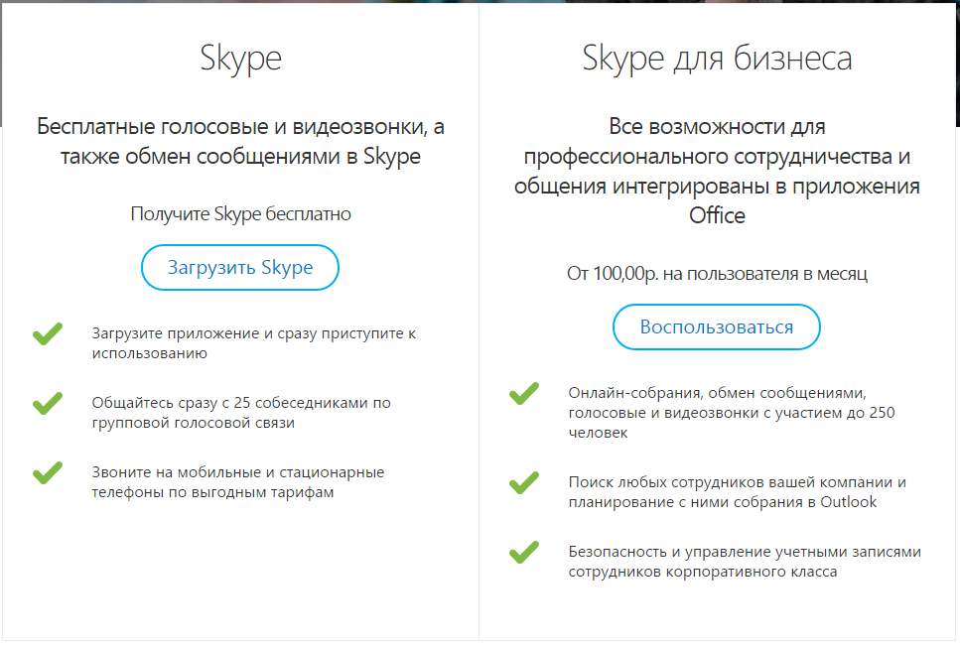Click "Поиск любых сотрудников вашей компании" text
The width and height of the screenshot is (960, 649).
(x=738, y=491)
